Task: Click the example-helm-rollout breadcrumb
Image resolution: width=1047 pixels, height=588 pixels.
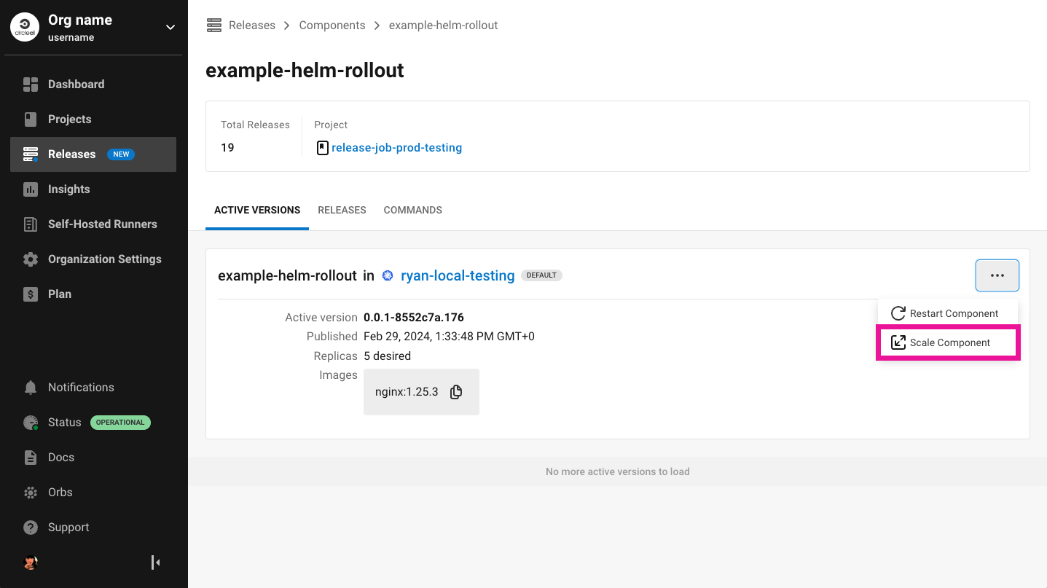Action: [x=444, y=26]
